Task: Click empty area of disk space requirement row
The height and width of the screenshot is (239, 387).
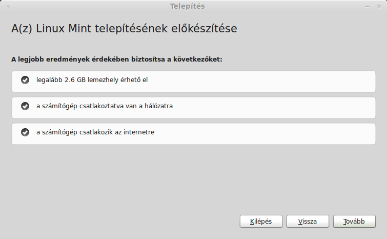Action: tap(261, 82)
